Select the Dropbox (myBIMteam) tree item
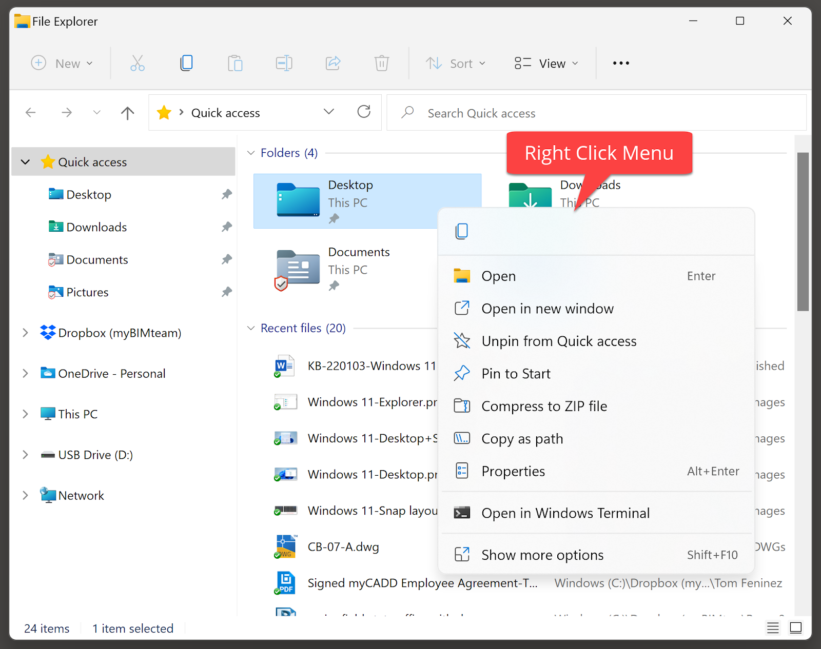Viewport: 821px width, 649px height. coord(120,333)
